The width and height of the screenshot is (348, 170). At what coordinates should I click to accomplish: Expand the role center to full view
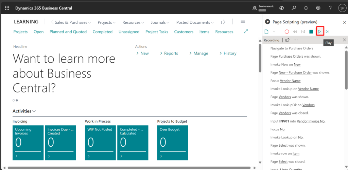[246, 31]
